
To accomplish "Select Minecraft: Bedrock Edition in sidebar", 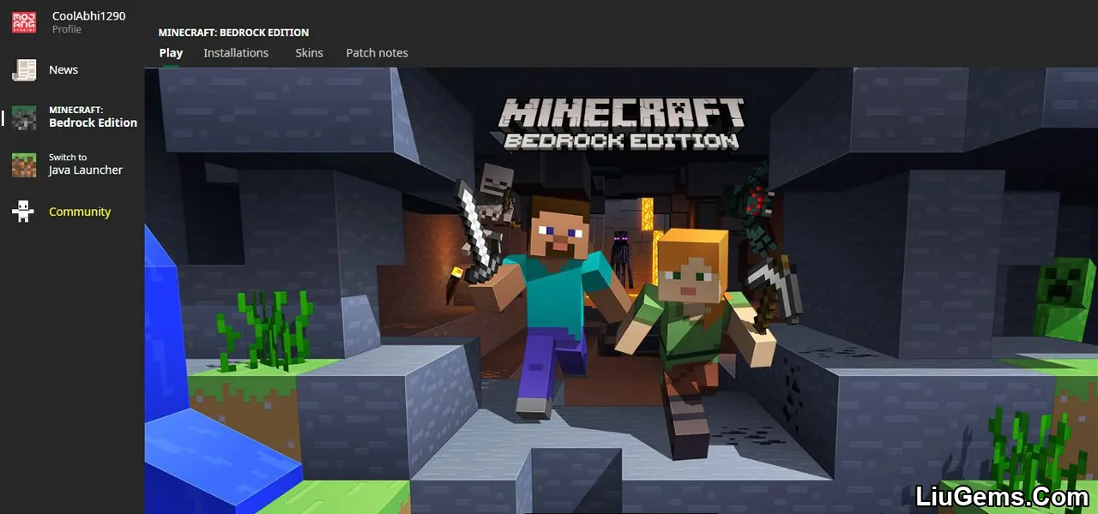I will (x=93, y=117).
